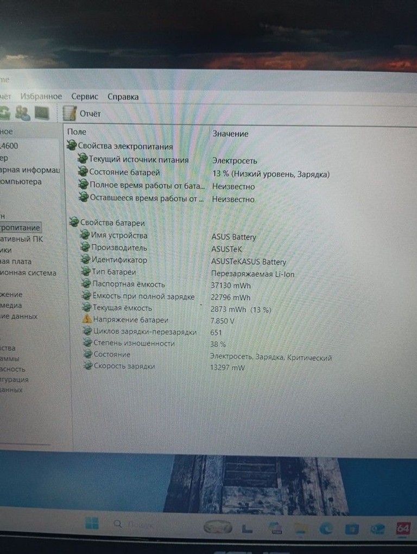Select Суммарная информация in the sidebar tree
This screenshot has height=554, width=417.
pos(30,170)
